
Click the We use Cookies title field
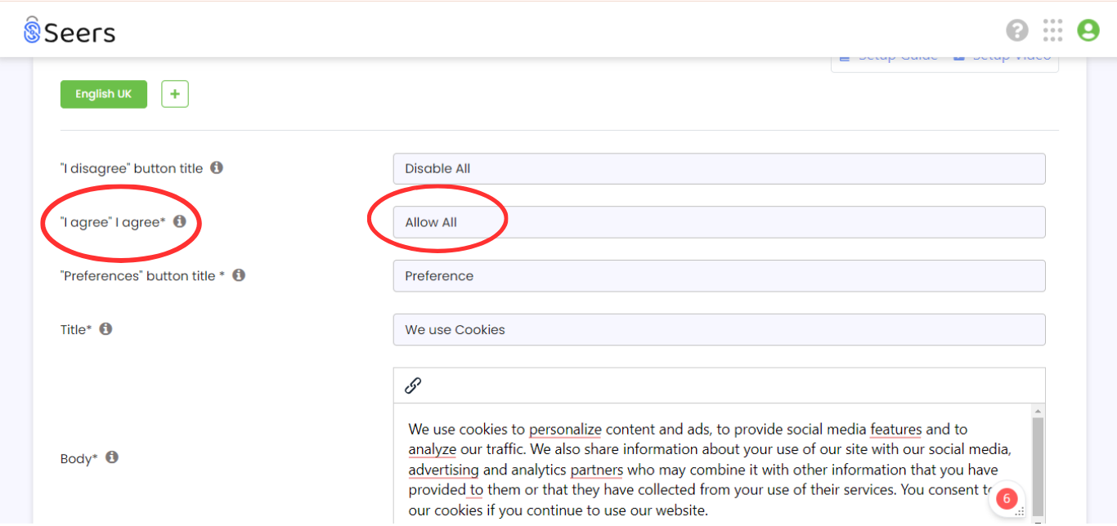point(719,330)
